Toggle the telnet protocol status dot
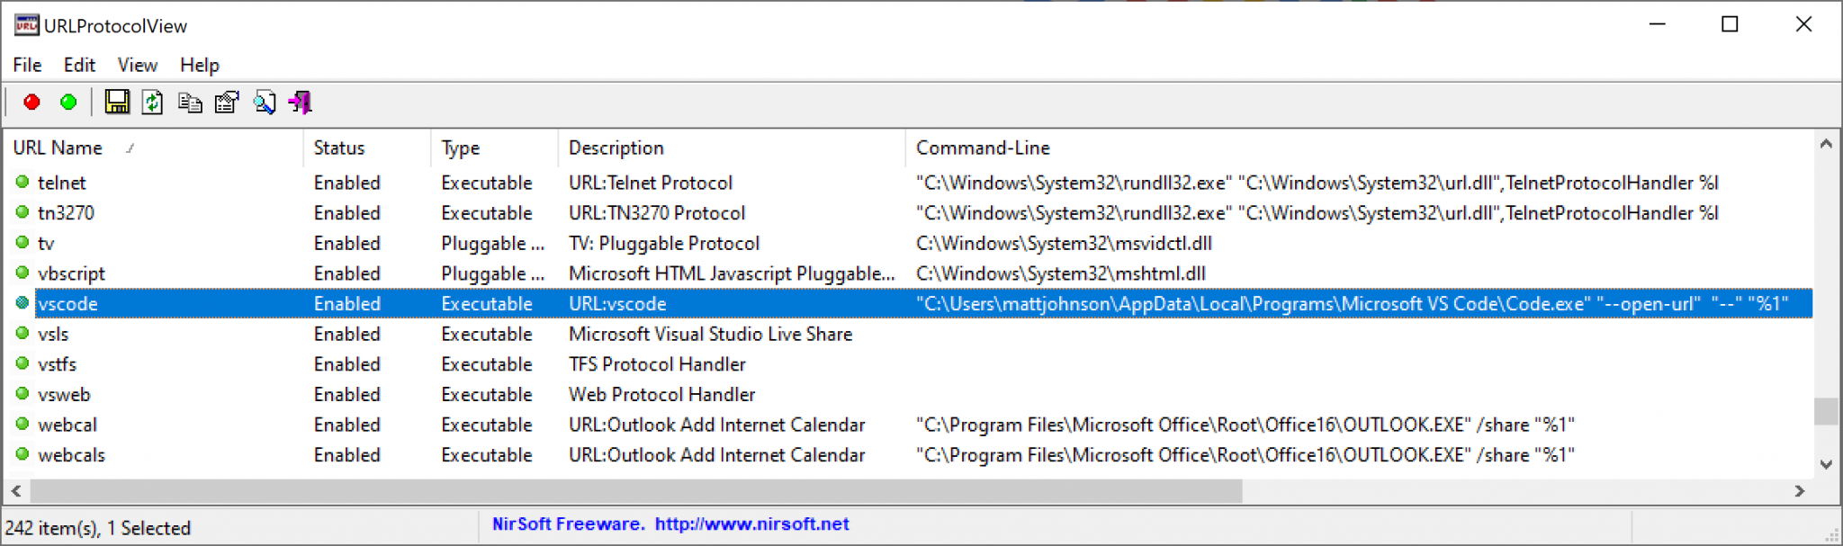 (x=22, y=183)
